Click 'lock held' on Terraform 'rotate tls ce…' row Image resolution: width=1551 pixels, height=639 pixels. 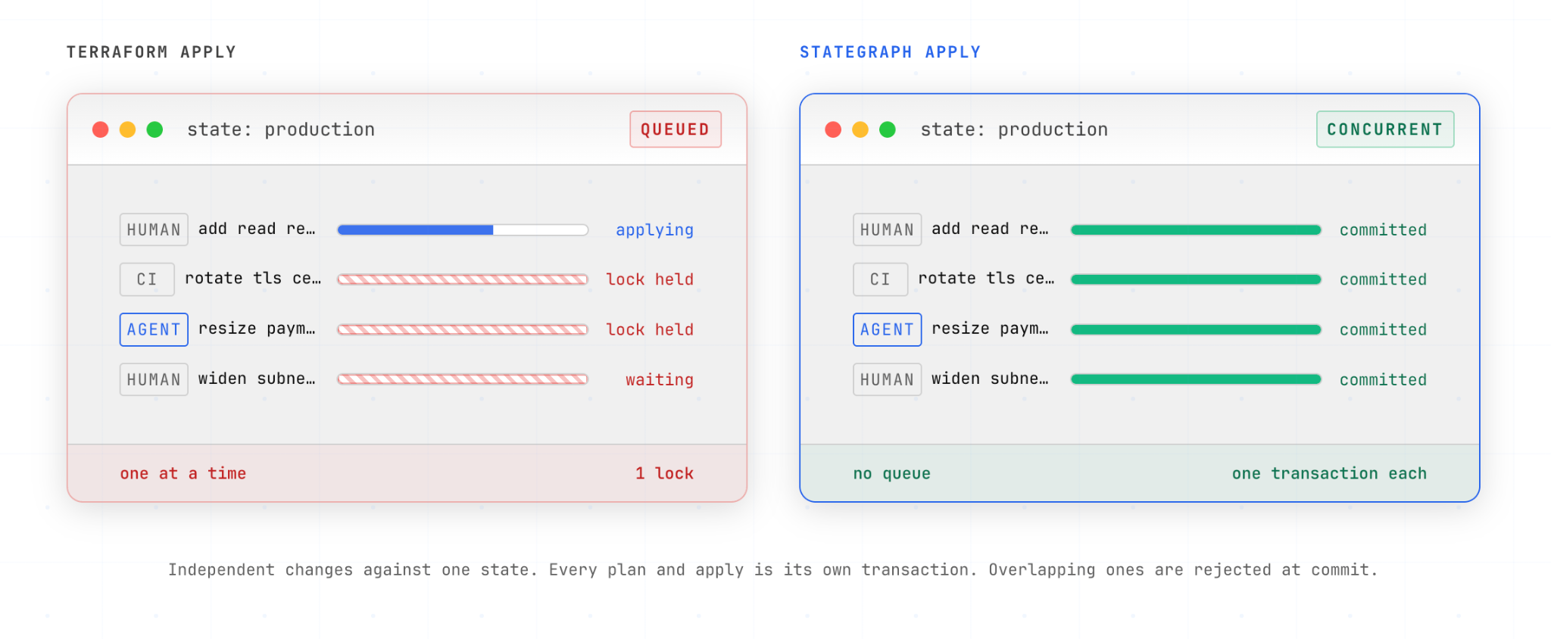(x=650, y=279)
